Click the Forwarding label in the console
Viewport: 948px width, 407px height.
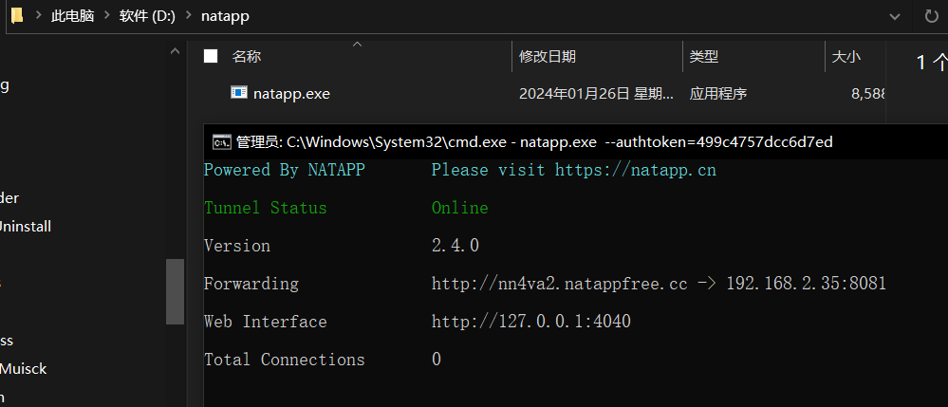pyautogui.click(x=251, y=284)
